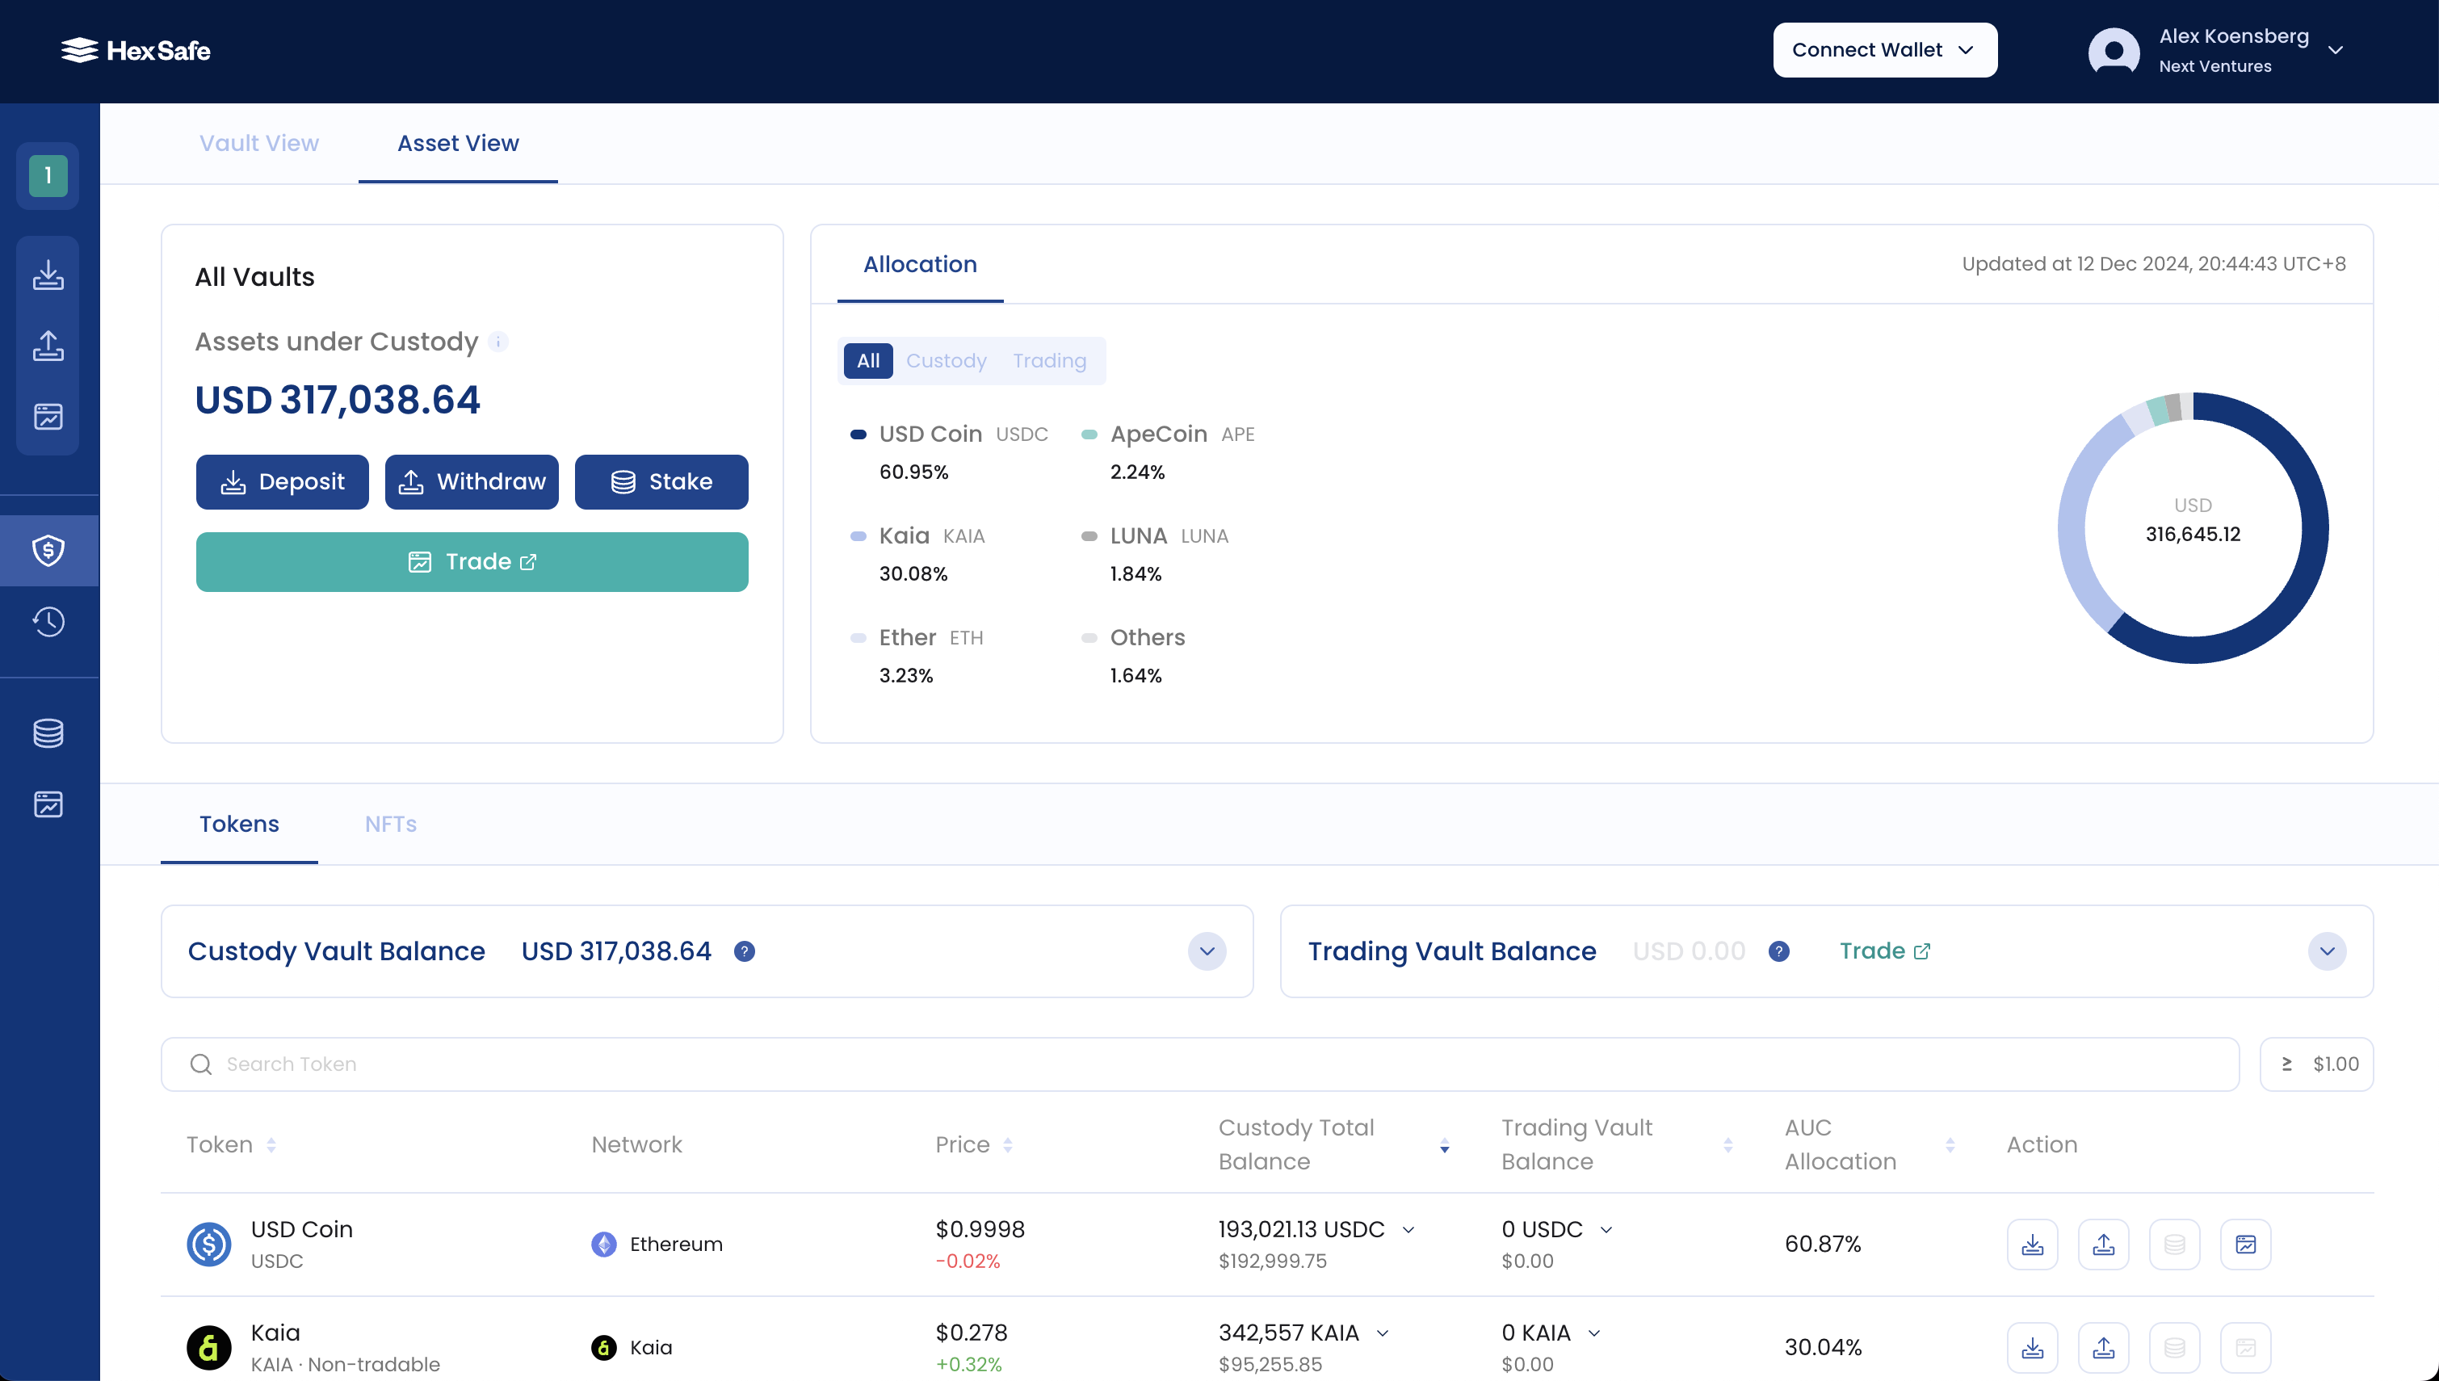The image size is (2439, 1381).
Task: Expand the 342,557 KAIA custody balance
Action: 1383,1333
